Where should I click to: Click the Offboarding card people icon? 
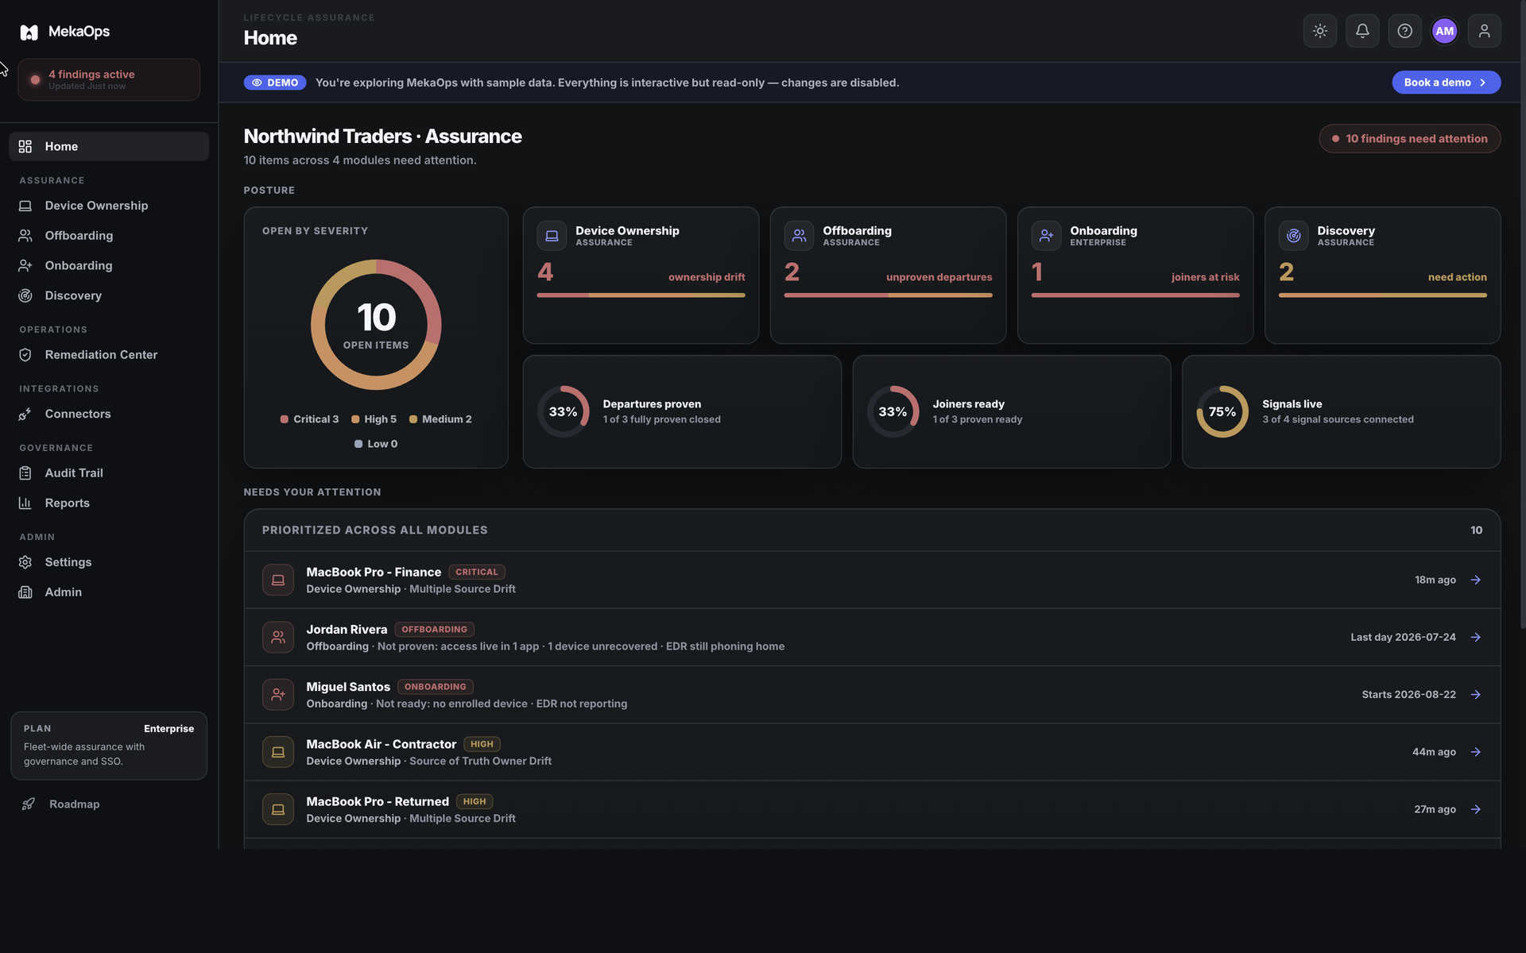(x=799, y=236)
